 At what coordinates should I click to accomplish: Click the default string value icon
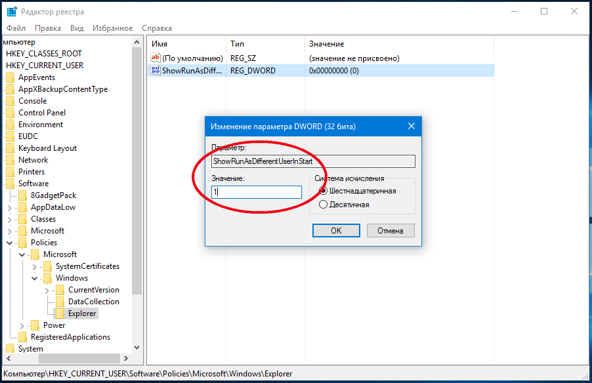156,58
